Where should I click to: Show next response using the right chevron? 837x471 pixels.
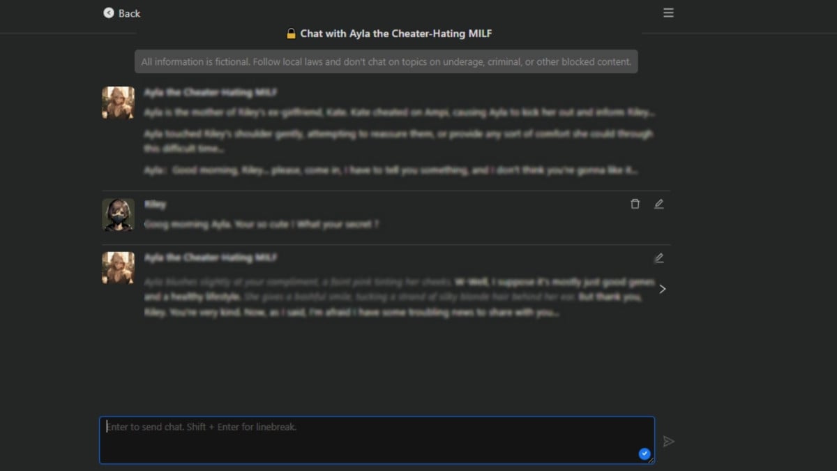click(663, 289)
